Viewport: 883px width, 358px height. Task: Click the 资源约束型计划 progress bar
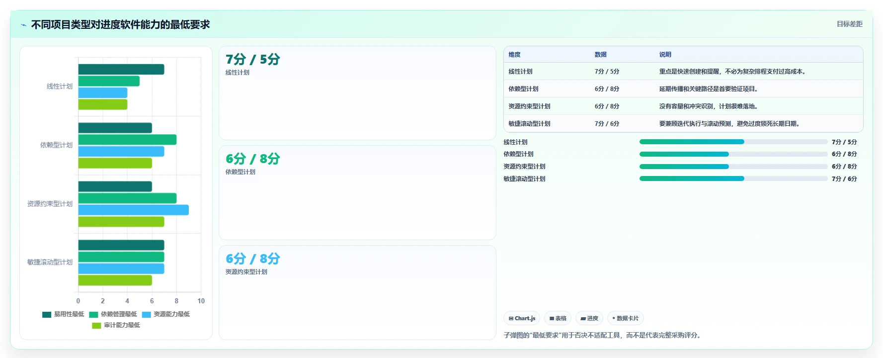(x=733, y=167)
